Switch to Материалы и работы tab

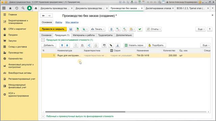click(84, 35)
